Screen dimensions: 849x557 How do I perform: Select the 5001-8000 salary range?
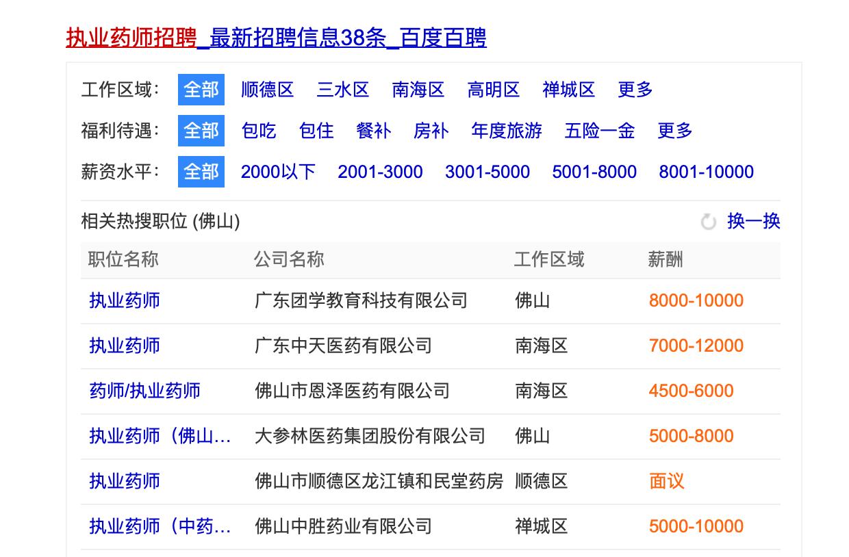coord(595,172)
